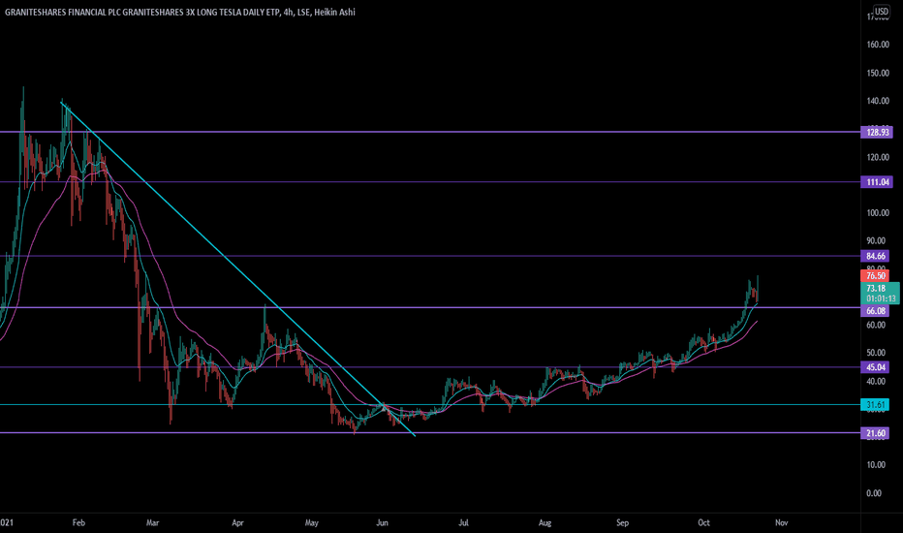Click the Feb label on time axis
This screenshot has width=903, height=533.
pyautogui.click(x=78, y=523)
